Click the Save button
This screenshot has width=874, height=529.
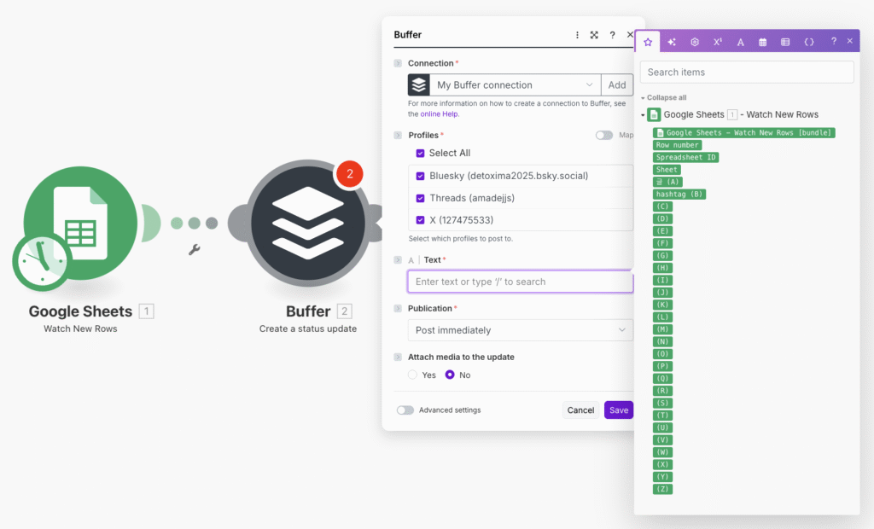[619, 410]
